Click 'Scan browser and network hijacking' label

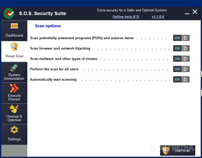click(x=60, y=49)
